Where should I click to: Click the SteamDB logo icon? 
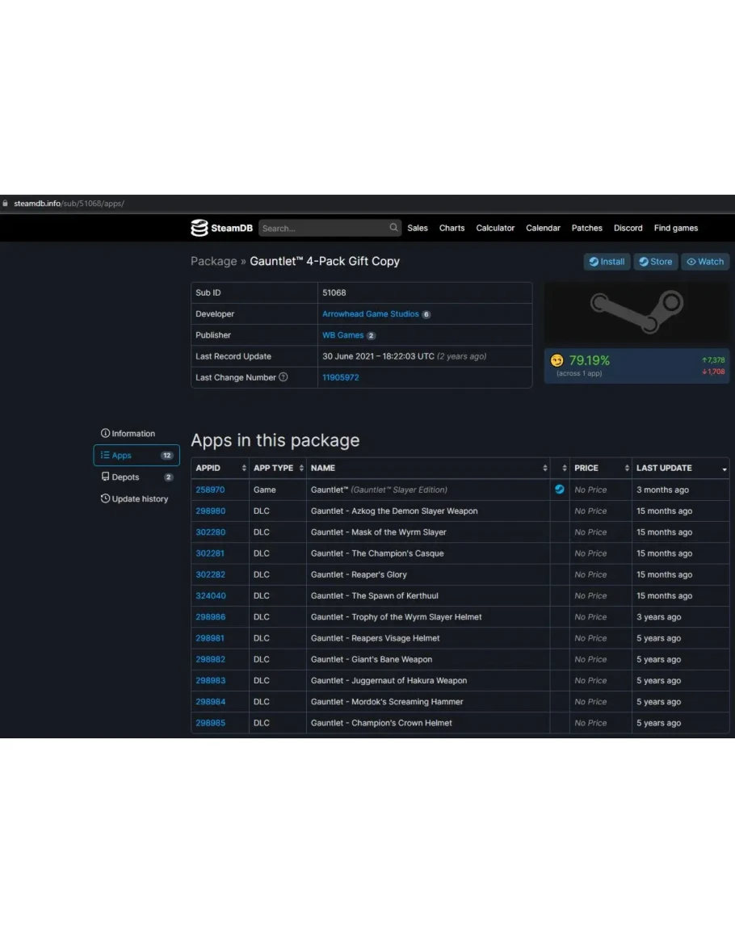(x=199, y=229)
